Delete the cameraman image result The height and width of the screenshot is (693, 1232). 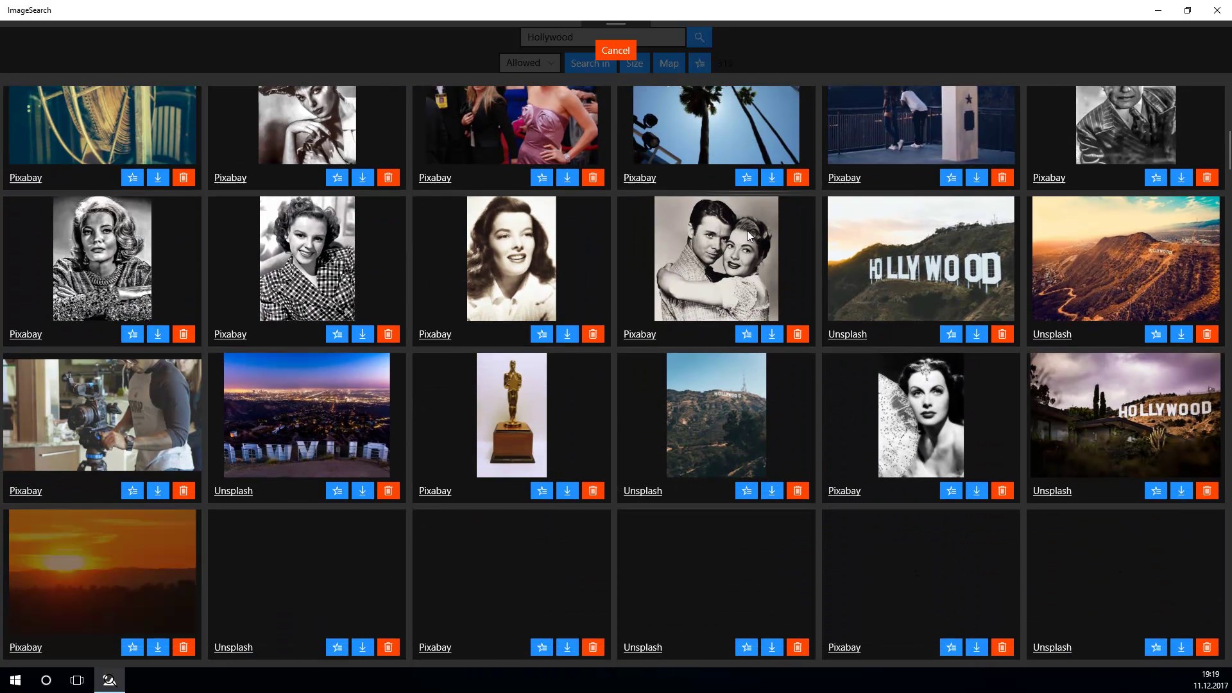[184, 491]
